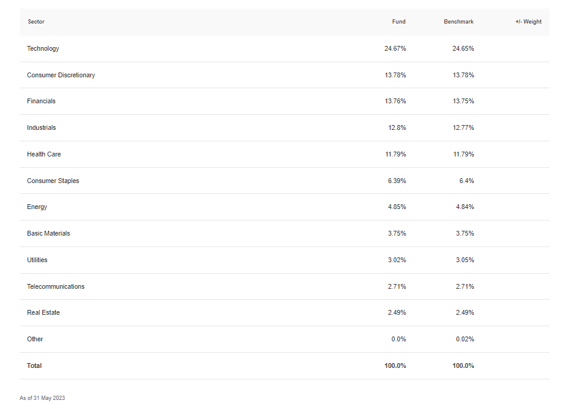Select the +/- Weight column header

click(x=528, y=22)
